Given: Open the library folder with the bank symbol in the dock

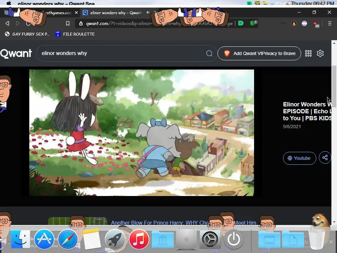Looking at the screenshot, I should [163, 239].
